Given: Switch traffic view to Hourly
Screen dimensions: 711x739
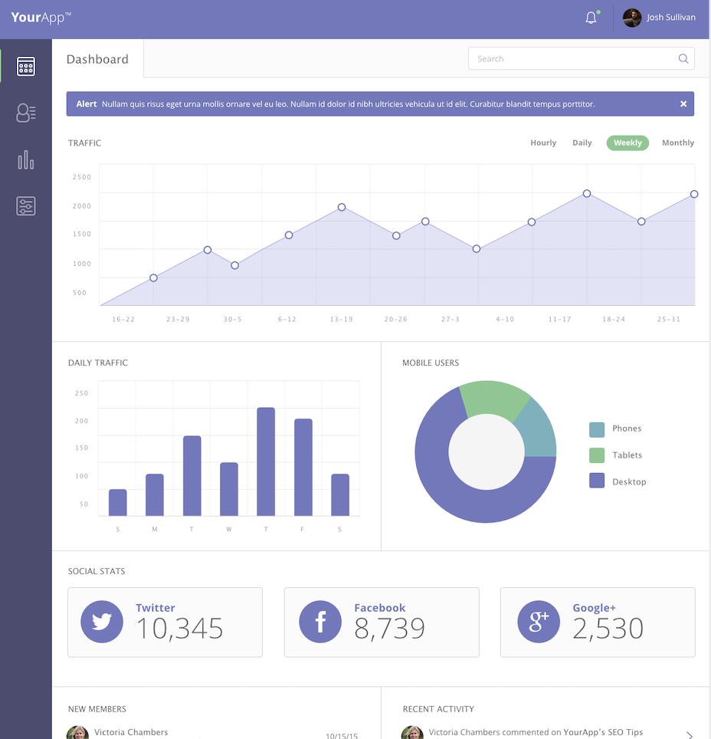Looking at the screenshot, I should 543,143.
